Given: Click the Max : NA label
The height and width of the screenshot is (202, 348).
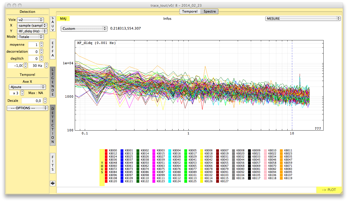Looking at the screenshot, I should tap(35, 93).
